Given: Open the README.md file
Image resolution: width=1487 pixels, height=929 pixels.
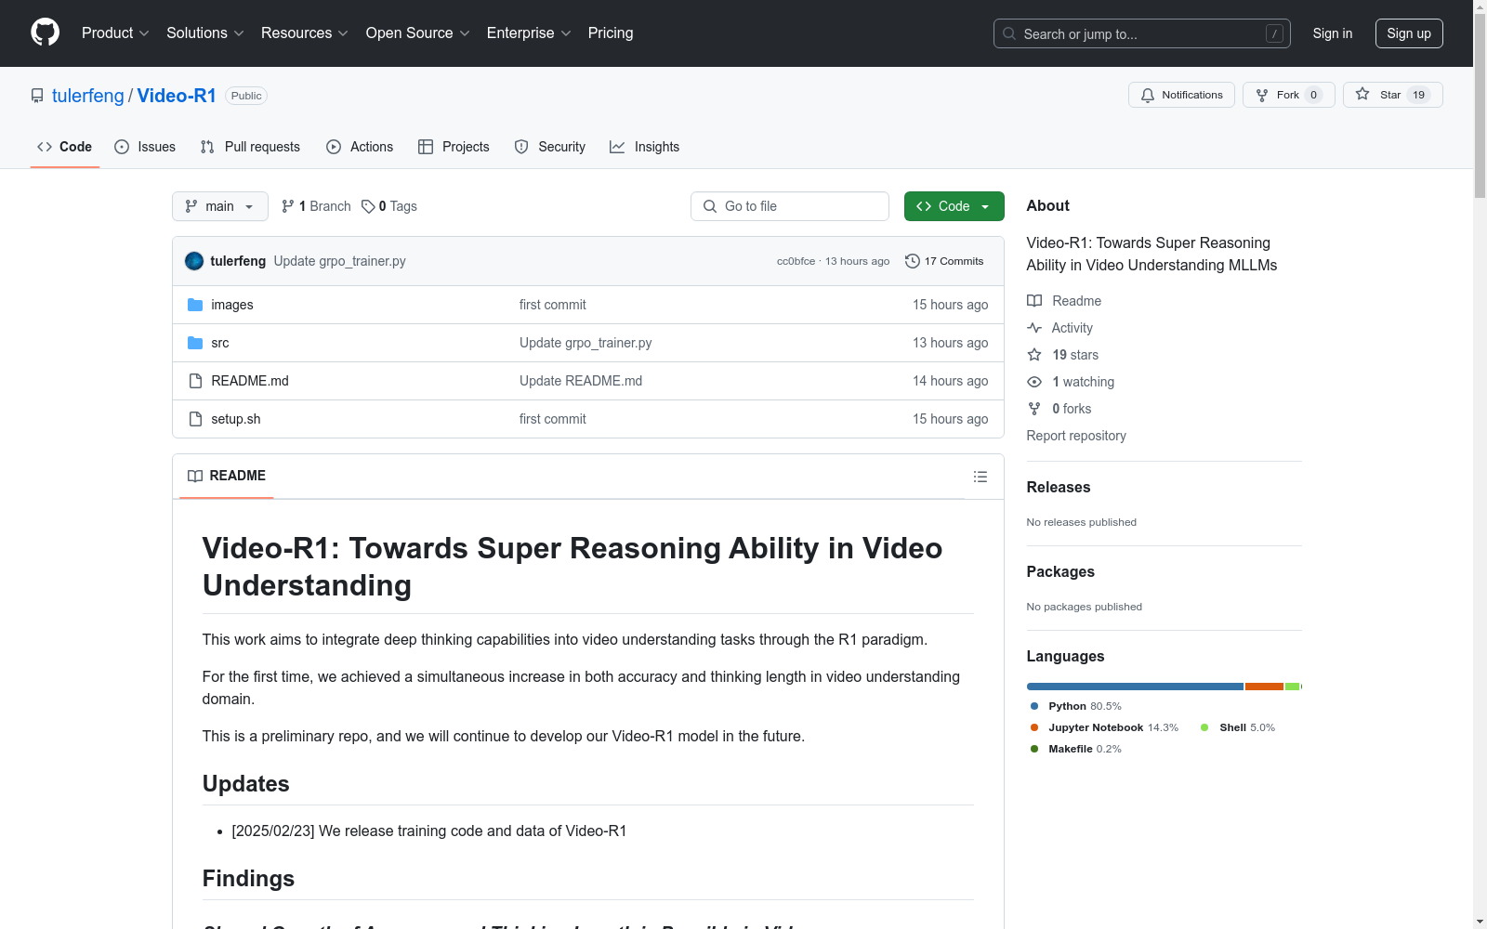Looking at the screenshot, I should [x=250, y=381].
